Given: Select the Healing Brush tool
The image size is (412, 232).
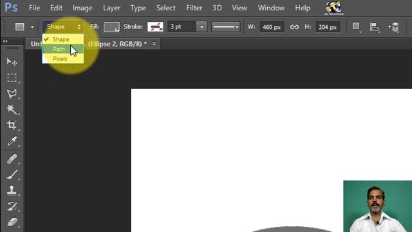Looking at the screenshot, I should pyautogui.click(x=12, y=159).
